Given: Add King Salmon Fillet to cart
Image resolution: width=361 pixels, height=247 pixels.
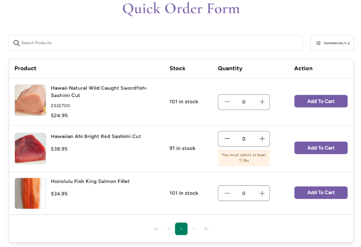Looking at the screenshot, I should click(x=321, y=193).
